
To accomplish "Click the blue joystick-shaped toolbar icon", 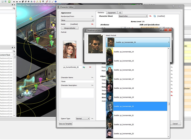I will (31, 2).
